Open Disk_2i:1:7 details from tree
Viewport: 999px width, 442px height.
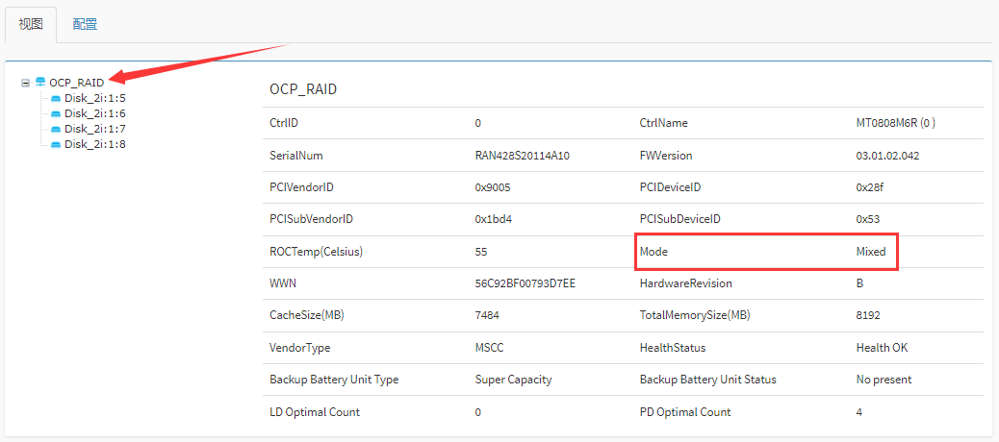94,129
